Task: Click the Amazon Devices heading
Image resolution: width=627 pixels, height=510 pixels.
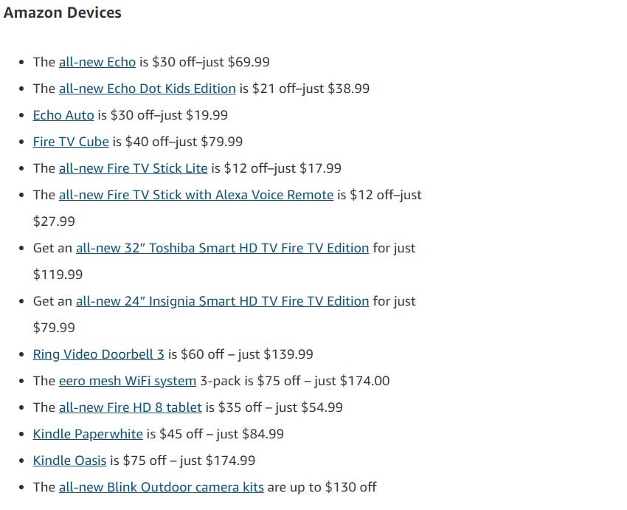Action: (63, 13)
